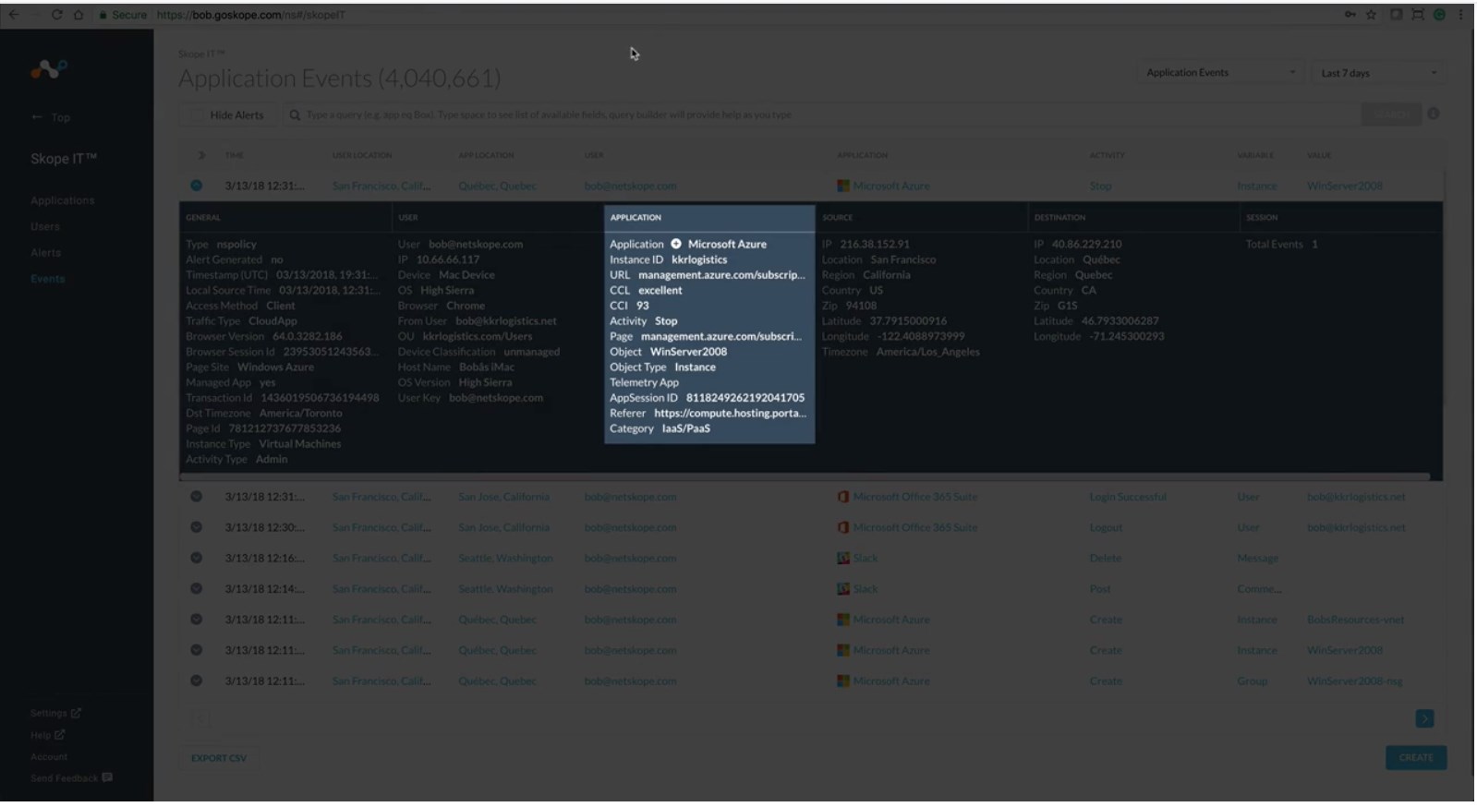Viewport: 1477px width, 807px height.
Task: Open the Last 7 days time range dropdown
Action: (x=1378, y=73)
